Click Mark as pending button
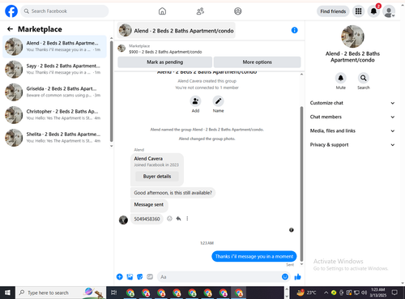Image resolution: width=405 pixels, height=299 pixels. pyautogui.click(x=164, y=62)
